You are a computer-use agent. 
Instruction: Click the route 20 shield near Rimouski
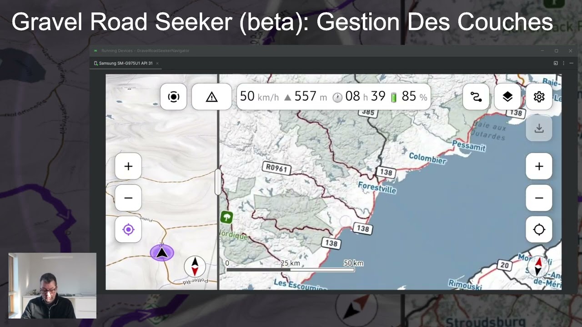click(504, 265)
